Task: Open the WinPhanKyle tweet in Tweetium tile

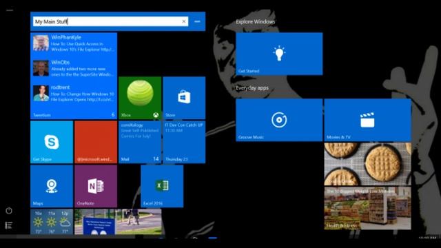Action: point(74,43)
